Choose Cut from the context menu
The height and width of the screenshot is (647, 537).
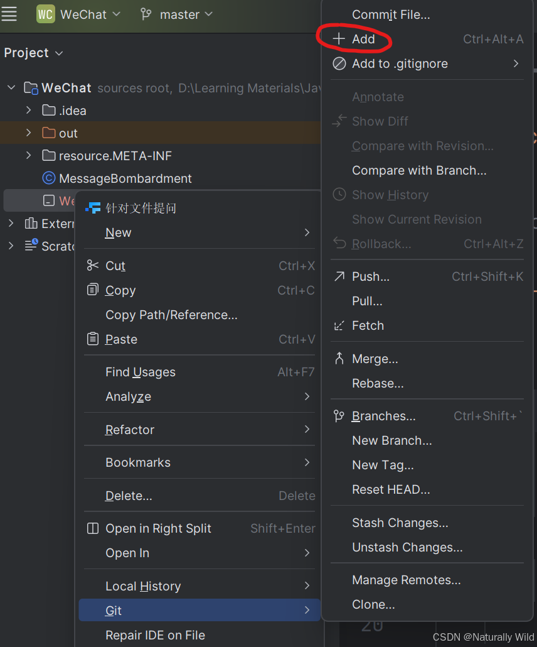pos(199,266)
